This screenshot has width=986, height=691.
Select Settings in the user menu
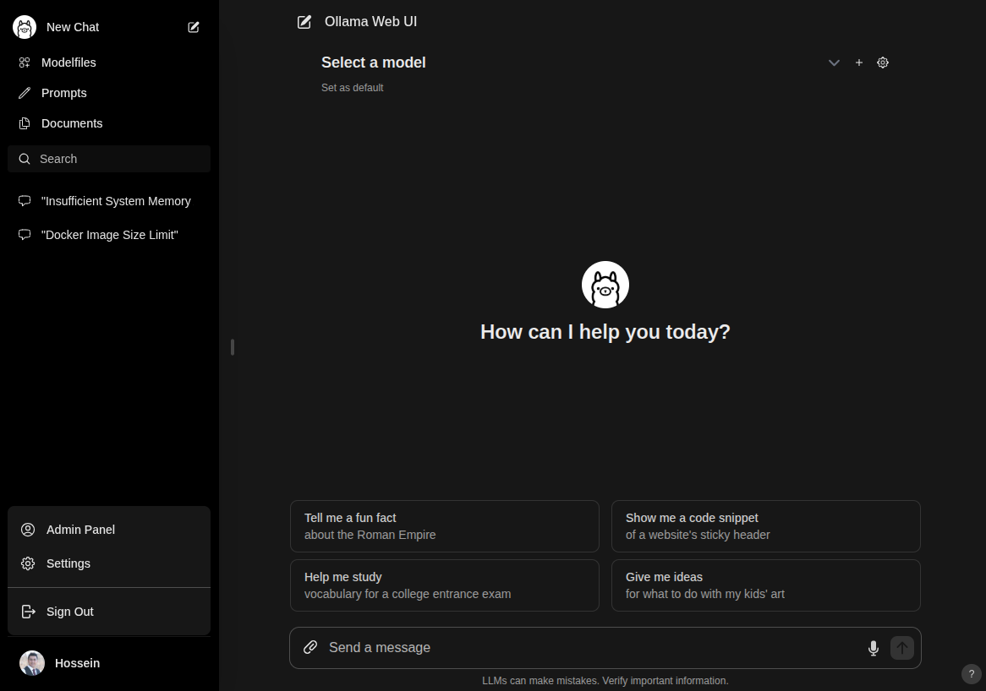pos(68,563)
